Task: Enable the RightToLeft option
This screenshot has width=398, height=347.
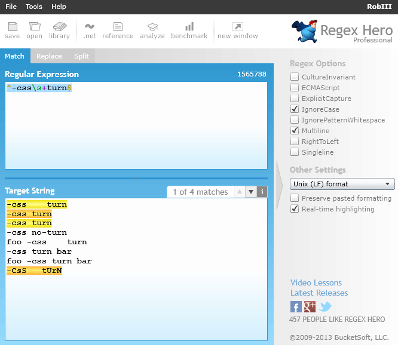Action: 295,142
